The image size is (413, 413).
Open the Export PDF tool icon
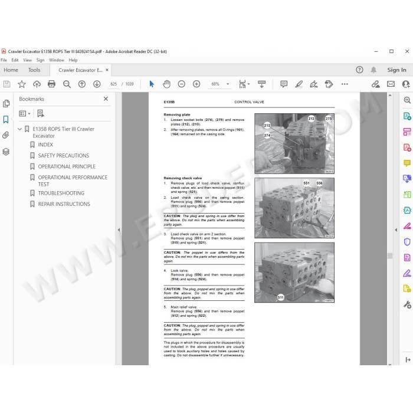(407, 116)
